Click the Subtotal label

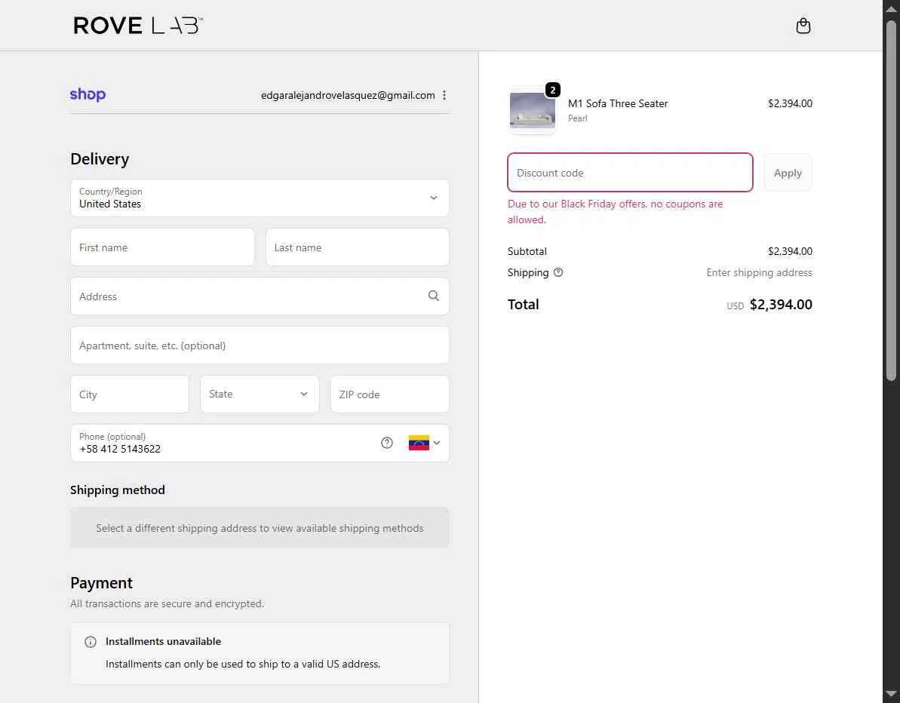coord(527,251)
